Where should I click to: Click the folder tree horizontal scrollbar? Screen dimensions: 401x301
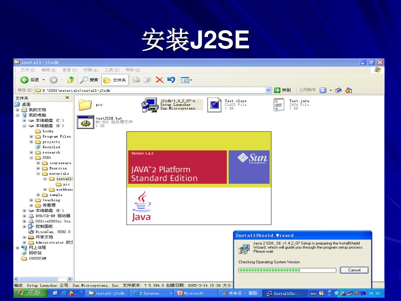coord(43,279)
